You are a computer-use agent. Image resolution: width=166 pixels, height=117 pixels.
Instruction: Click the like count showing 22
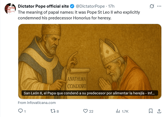(91, 111)
